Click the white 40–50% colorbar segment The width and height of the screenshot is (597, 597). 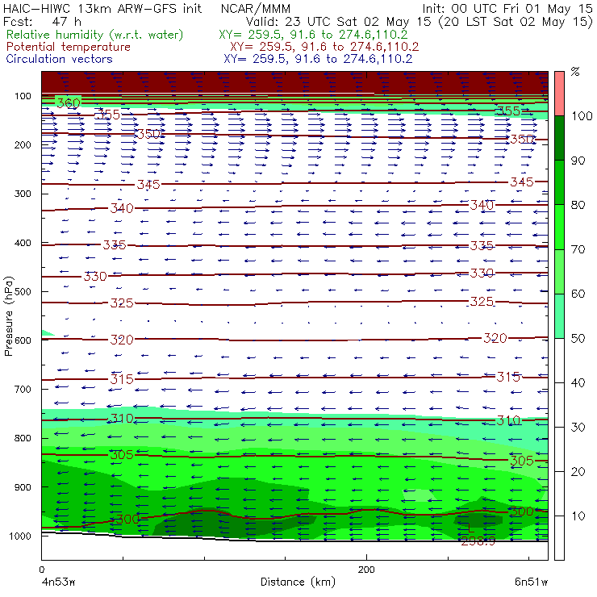(x=559, y=361)
